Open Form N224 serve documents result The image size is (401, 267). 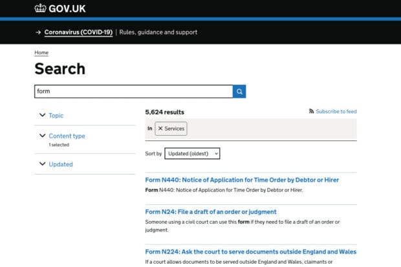(x=251, y=251)
